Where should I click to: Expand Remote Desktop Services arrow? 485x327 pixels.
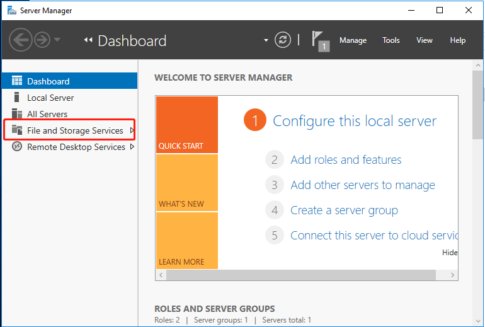[132, 147]
